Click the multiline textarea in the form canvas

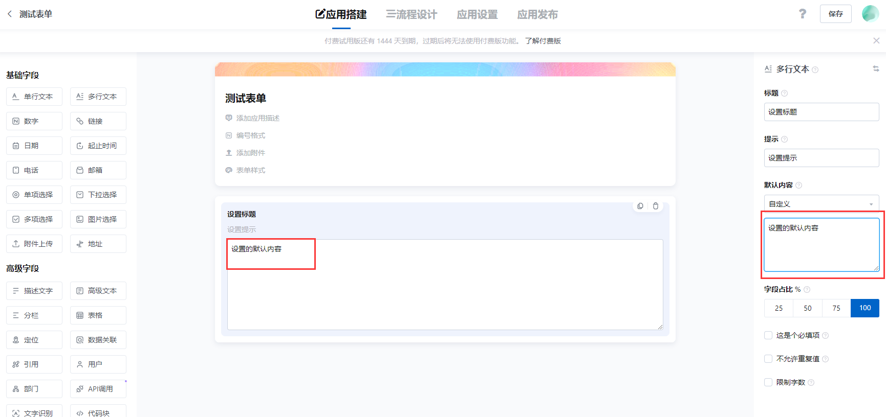point(445,285)
